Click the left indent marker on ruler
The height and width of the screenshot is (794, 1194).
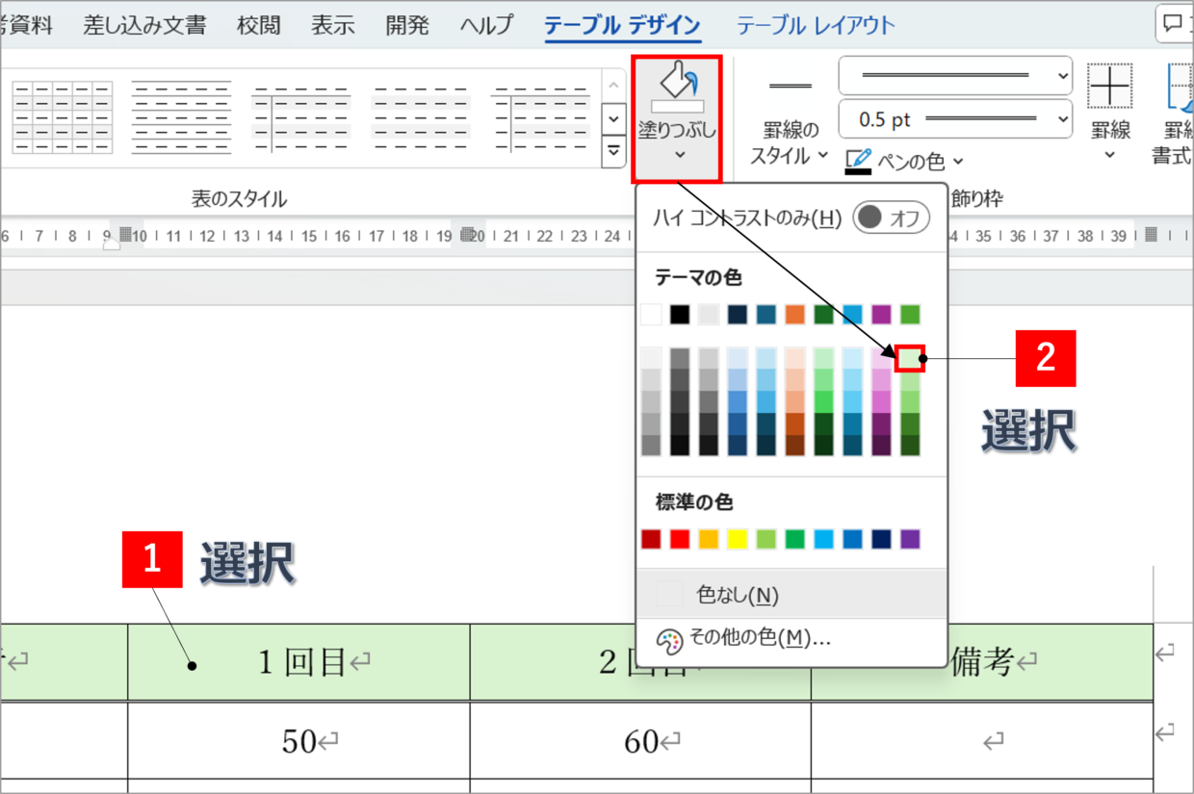(112, 244)
